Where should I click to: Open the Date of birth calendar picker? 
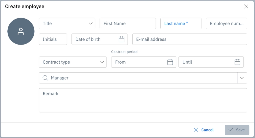pos(122,39)
